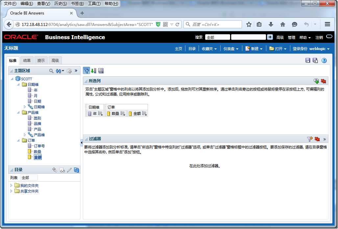
Task: Click the green plus icon in the 所选列 header
Action: click(316, 81)
